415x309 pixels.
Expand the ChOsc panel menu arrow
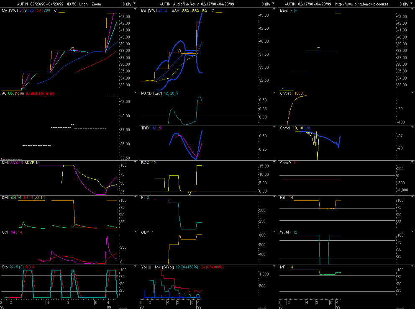point(412,93)
